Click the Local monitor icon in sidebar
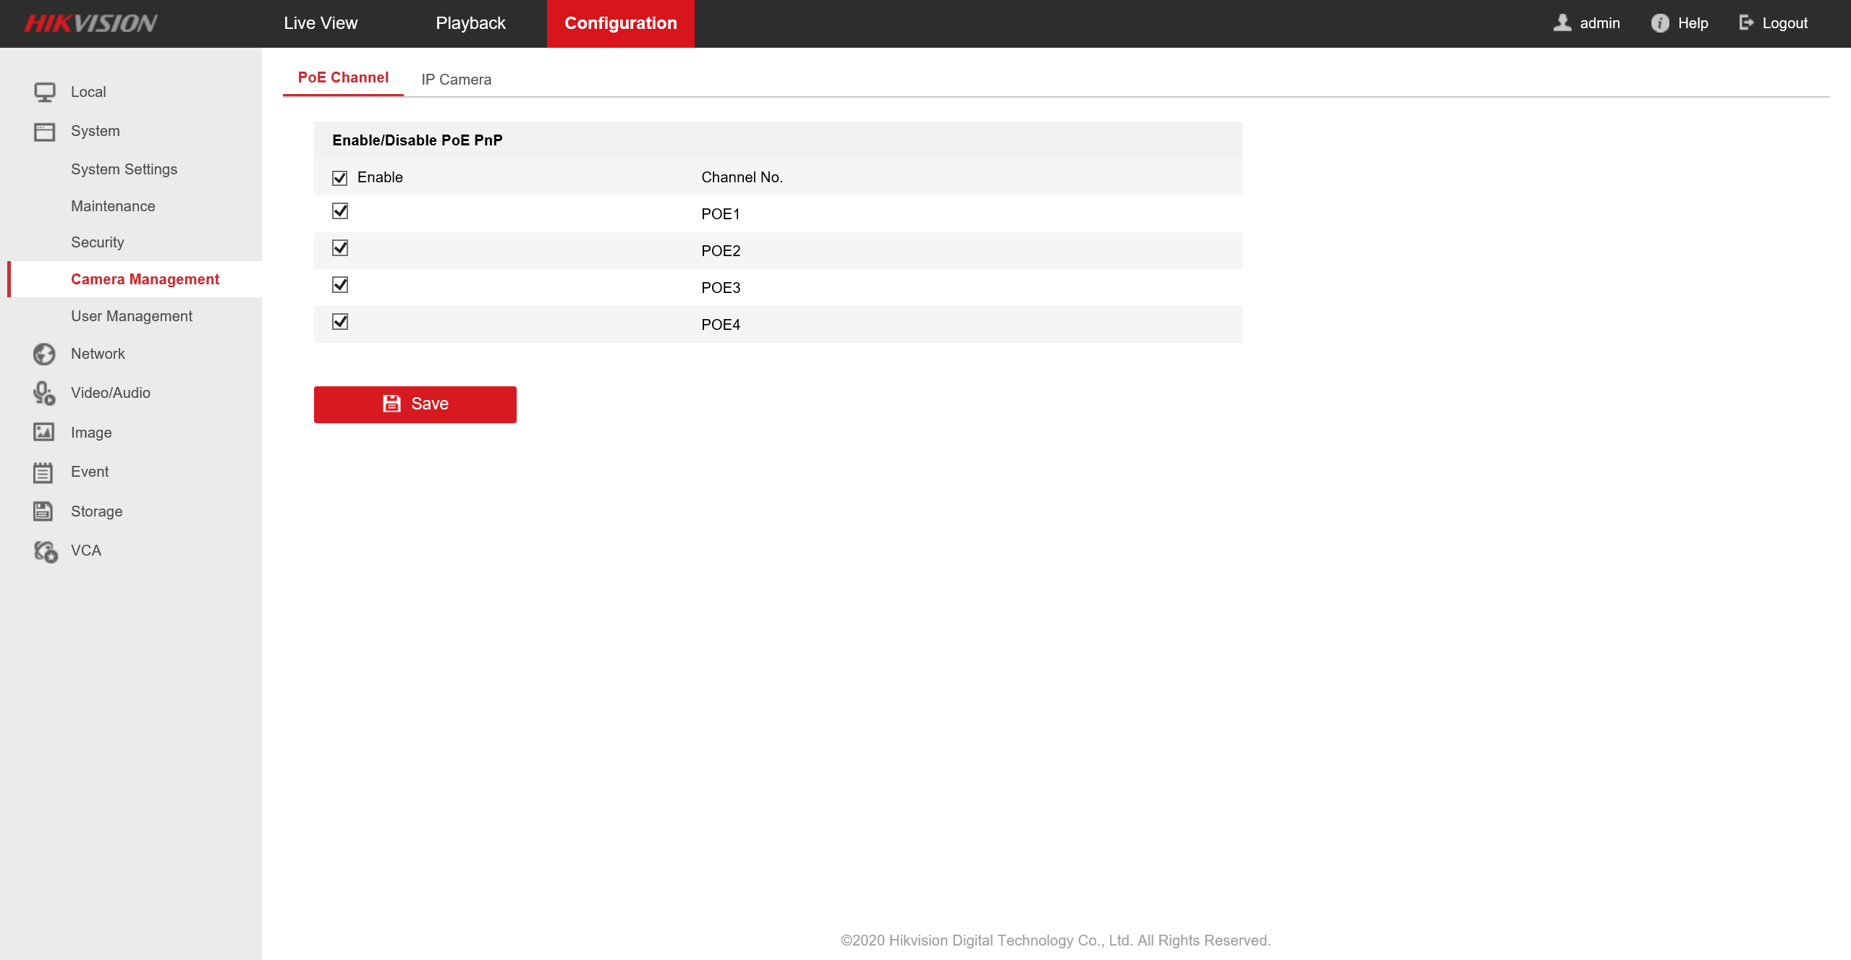The height and width of the screenshot is (960, 1851). pos(44,92)
